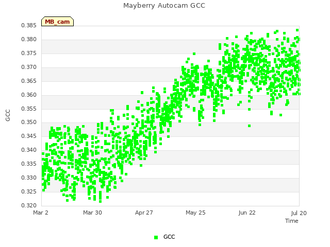Click the green GCC legend swatch
This screenshot has height=247, width=330.
(x=156, y=237)
